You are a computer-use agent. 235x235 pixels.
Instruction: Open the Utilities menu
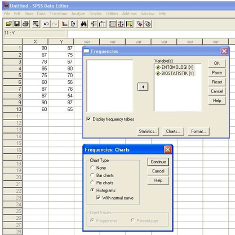pos(112,14)
